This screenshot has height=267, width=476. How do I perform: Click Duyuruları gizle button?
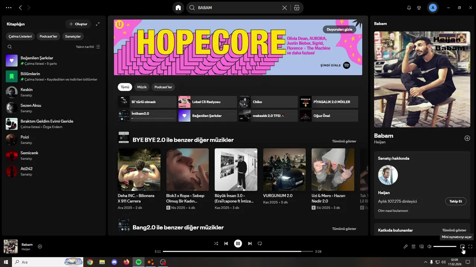click(339, 29)
